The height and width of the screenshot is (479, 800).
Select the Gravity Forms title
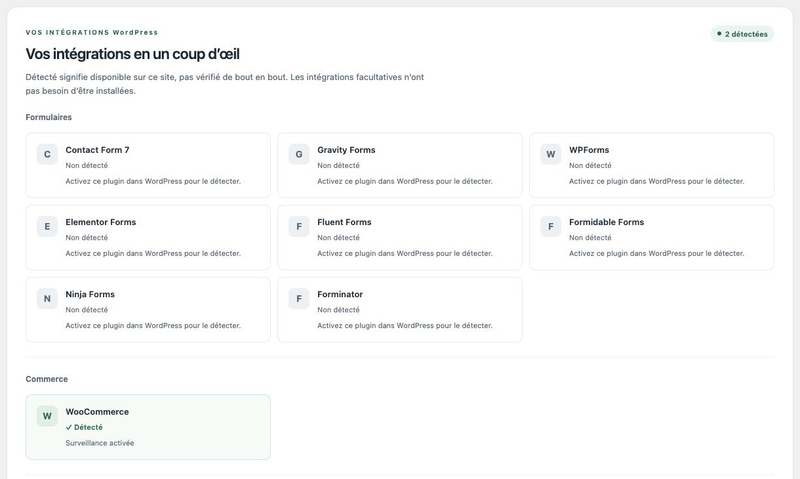tap(346, 150)
